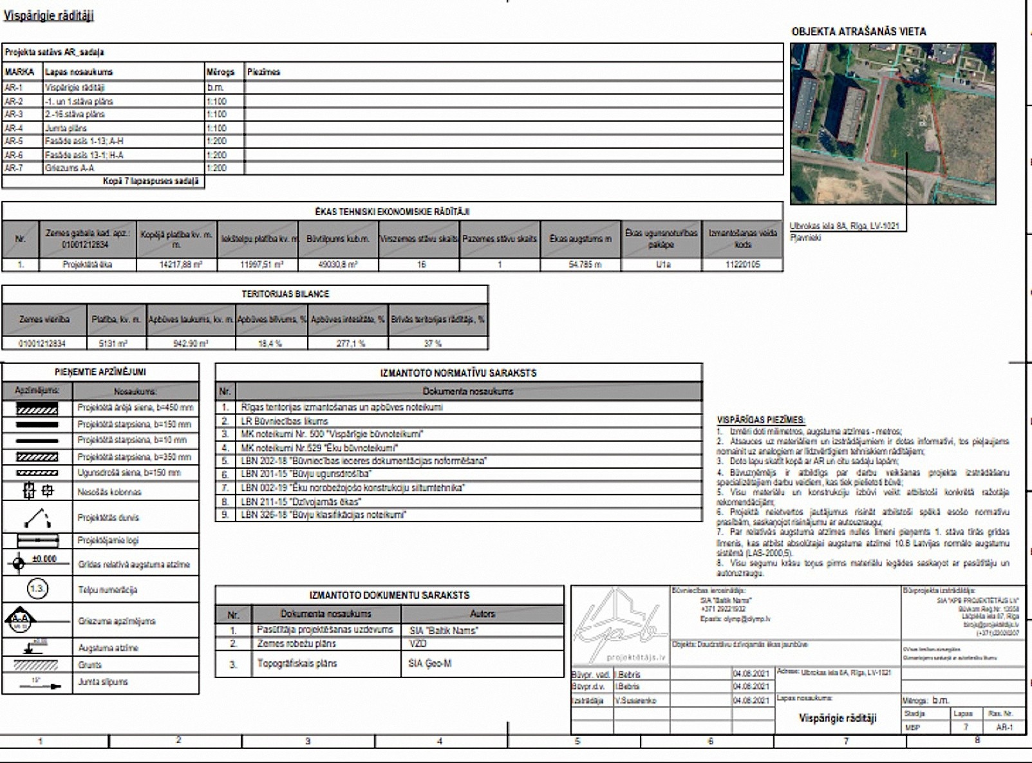The height and width of the screenshot is (763, 1032).
Task: Click the load-bearing columns symbol (Nesošās kolonnas)
Action: click(x=37, y=492)
